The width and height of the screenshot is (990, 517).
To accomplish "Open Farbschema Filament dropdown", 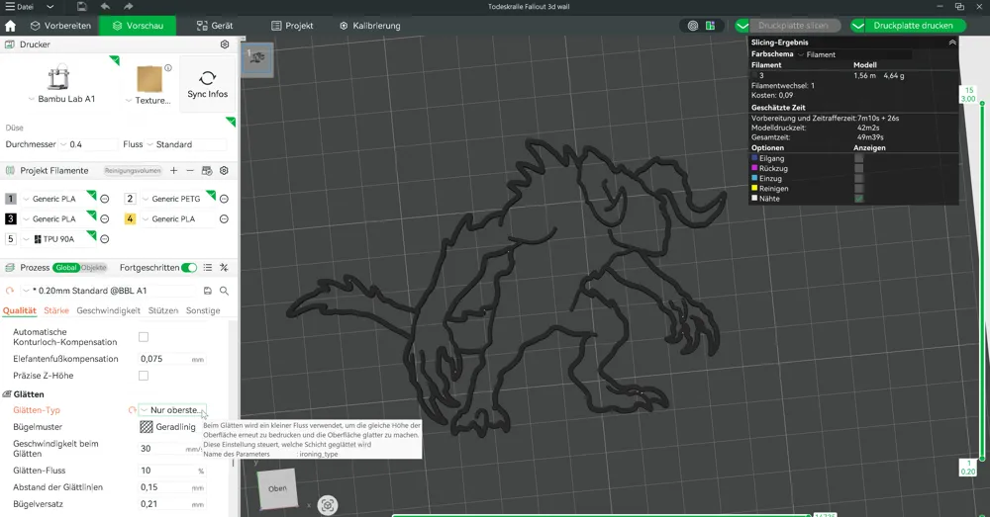I will pyautogui.click(x=854, y=54).
